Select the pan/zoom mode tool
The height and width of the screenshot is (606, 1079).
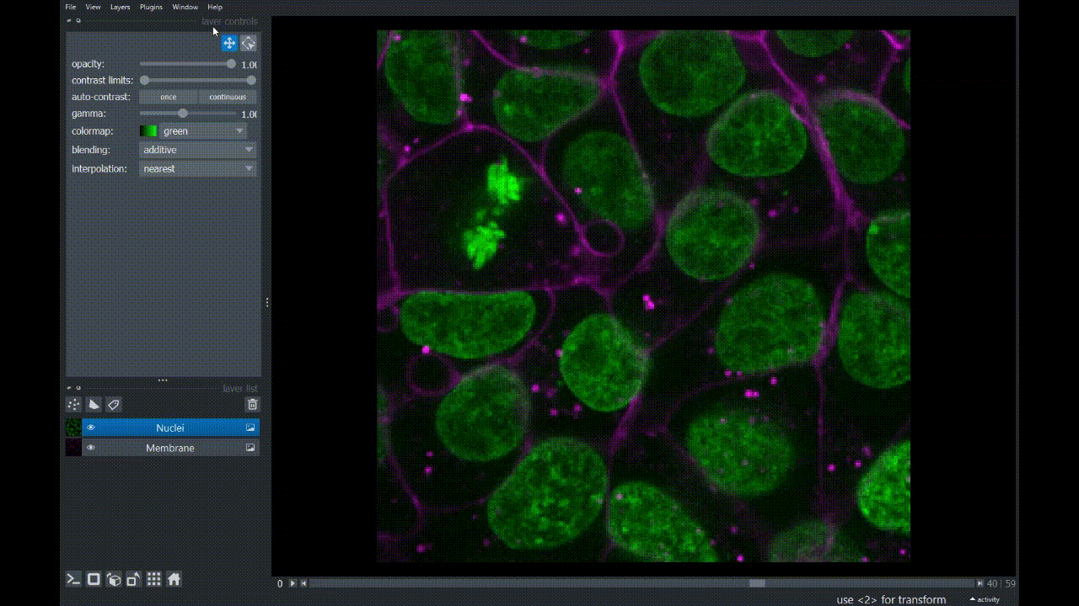229,43
